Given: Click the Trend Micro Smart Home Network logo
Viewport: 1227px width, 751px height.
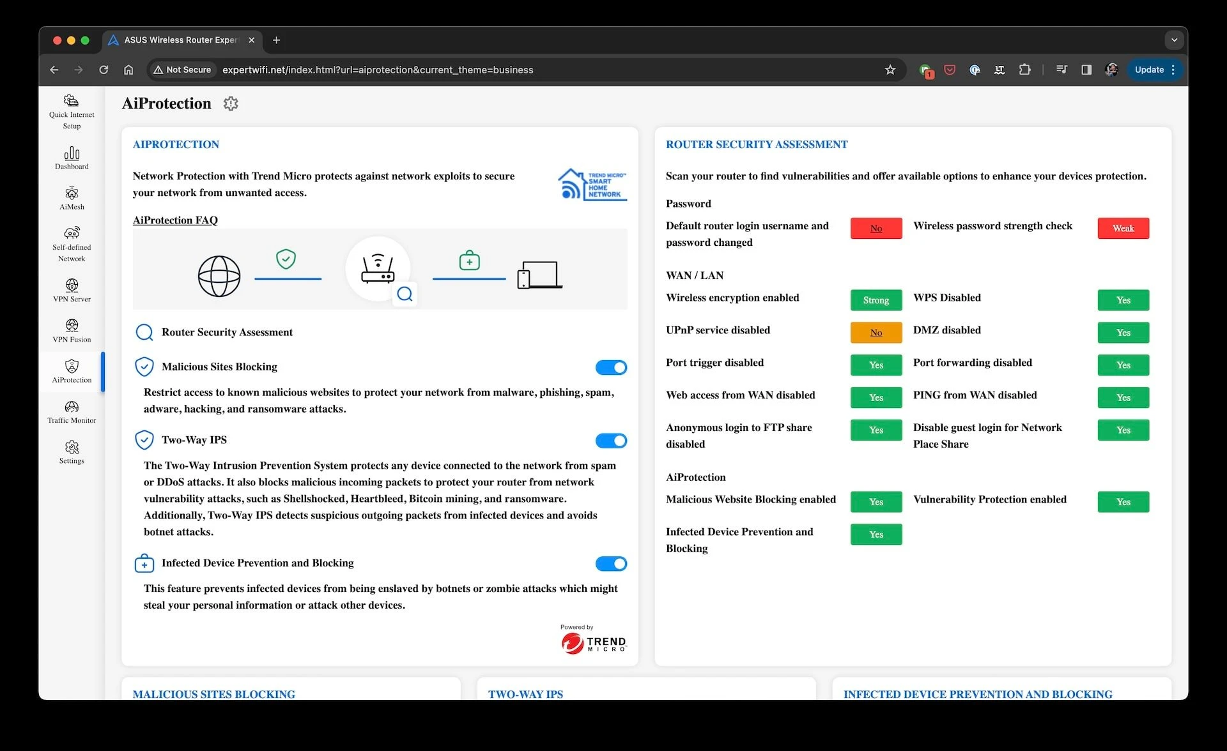Looking at the screenshot, I should click(x=592, y=185).
